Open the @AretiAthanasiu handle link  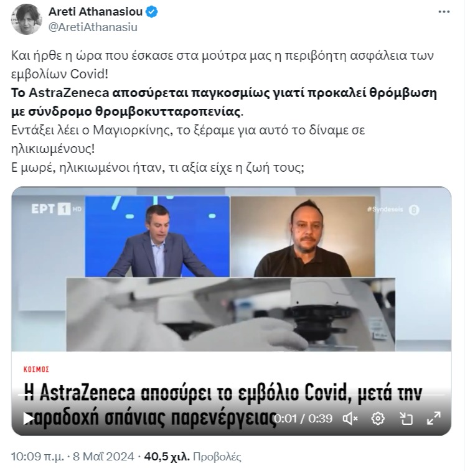pos(93,27)
